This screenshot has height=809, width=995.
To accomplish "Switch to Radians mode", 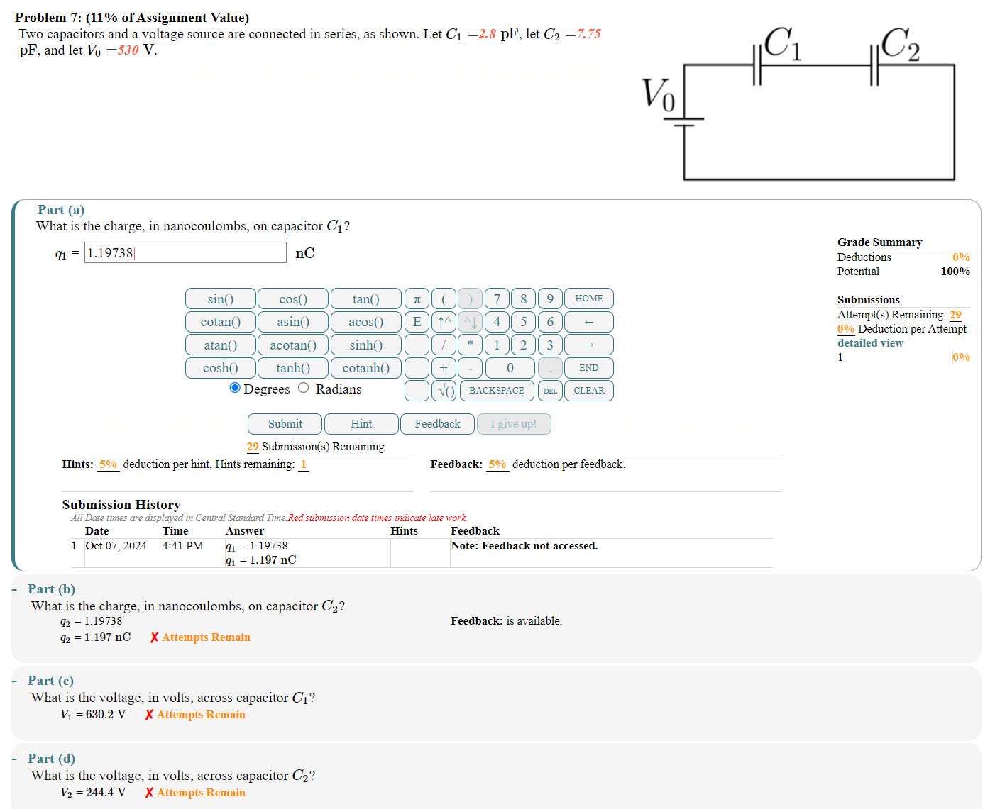I will pyautogui.click(x=304, y=388).
